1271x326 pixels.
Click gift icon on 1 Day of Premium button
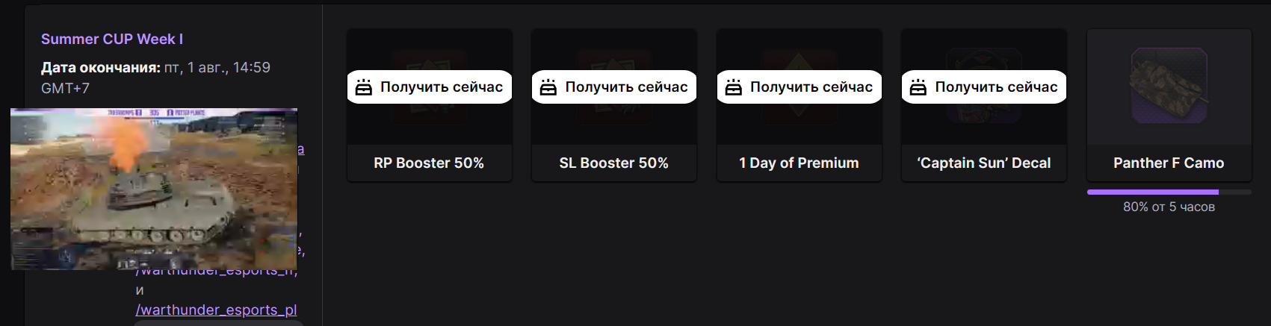coord(734,87)
